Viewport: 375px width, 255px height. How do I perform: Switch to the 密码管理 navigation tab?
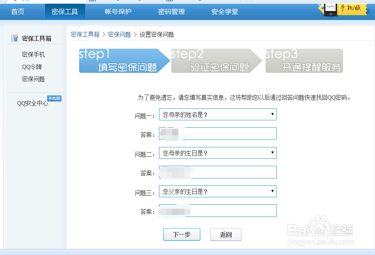[170, 12]
